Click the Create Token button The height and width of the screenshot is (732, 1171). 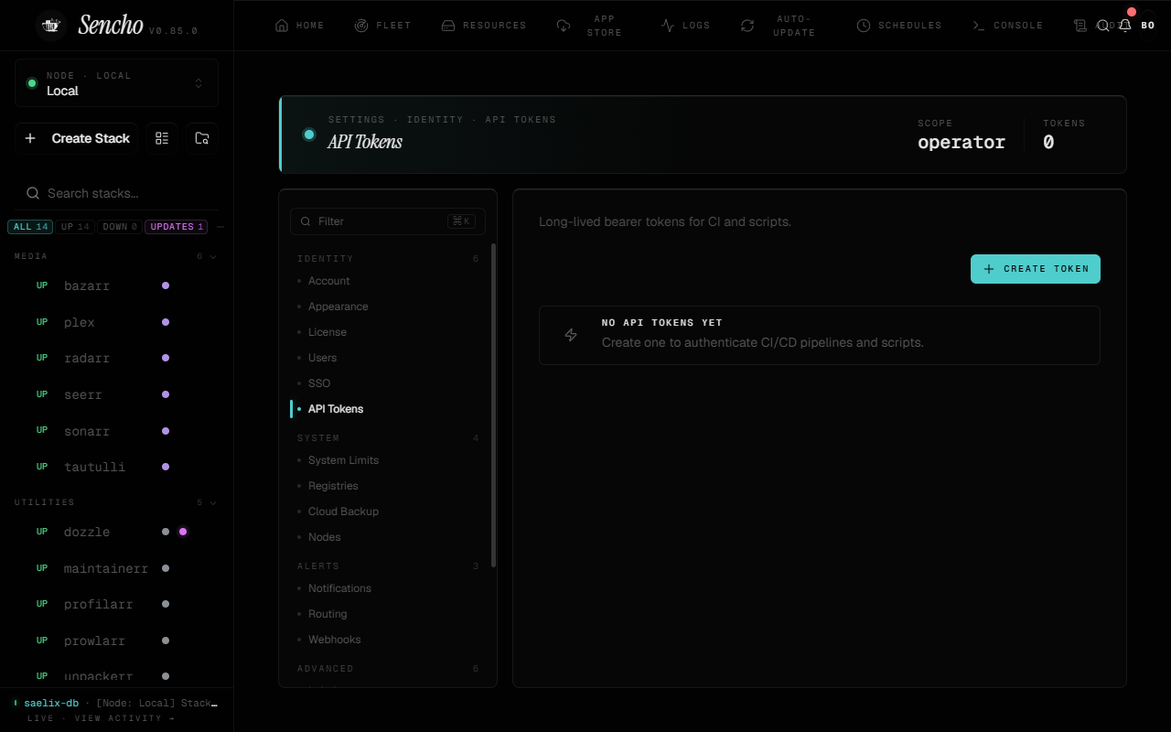[1036, 269]
